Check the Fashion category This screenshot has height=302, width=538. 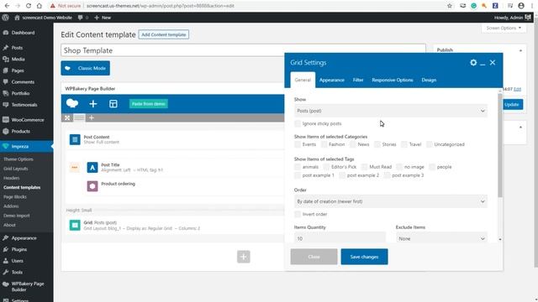coord(324,144)
